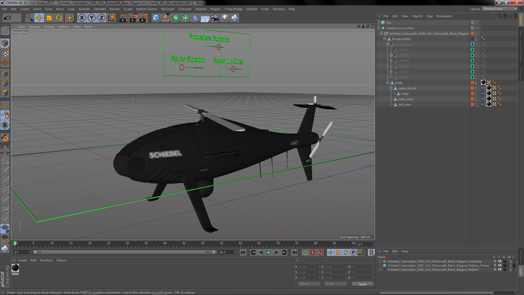Click the Apply coordinates button
This screenshot has height=295, width=524.
tap(362, 284)
